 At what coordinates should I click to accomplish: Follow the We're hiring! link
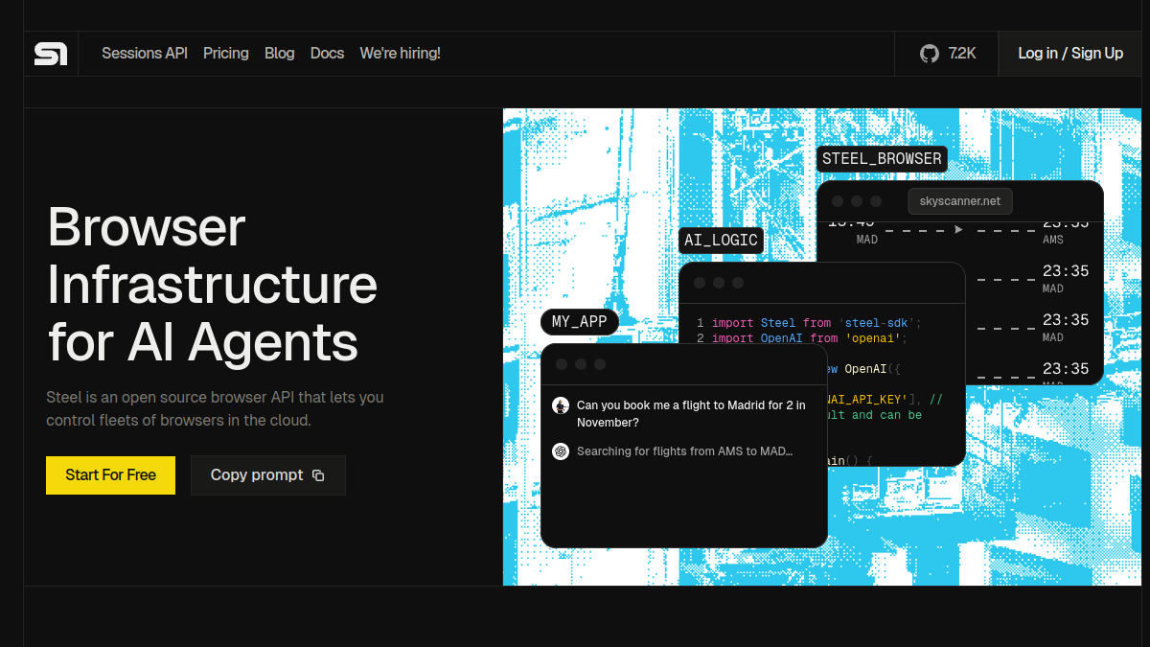[x=400, y=54]
